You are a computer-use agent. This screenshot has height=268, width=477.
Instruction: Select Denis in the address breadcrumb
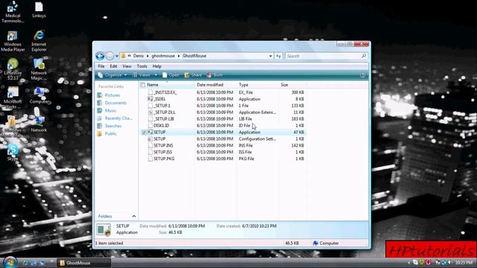pos(138,56)
